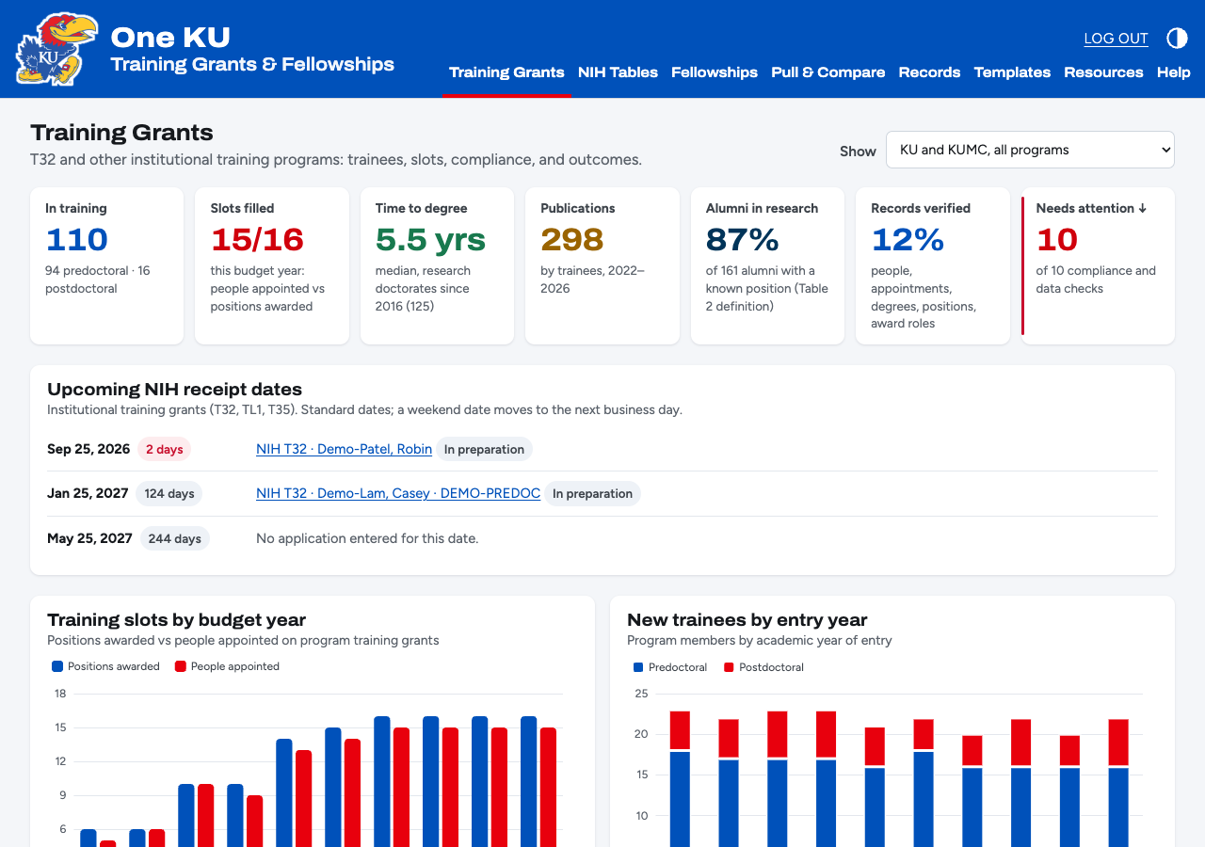Click the Alumni in research card
This screenshot has height=847, width=1205.
click(x=767, y=265)
